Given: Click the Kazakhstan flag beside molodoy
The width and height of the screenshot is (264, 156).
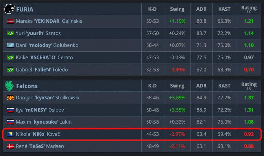Looking at the screenshot, I should tap(10, 45).
